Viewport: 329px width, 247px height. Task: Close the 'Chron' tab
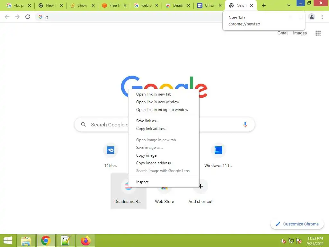[220, 5]
